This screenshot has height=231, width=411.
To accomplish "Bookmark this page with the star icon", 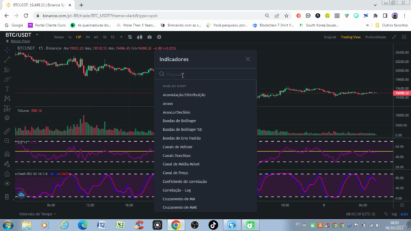I will [286, 15].
